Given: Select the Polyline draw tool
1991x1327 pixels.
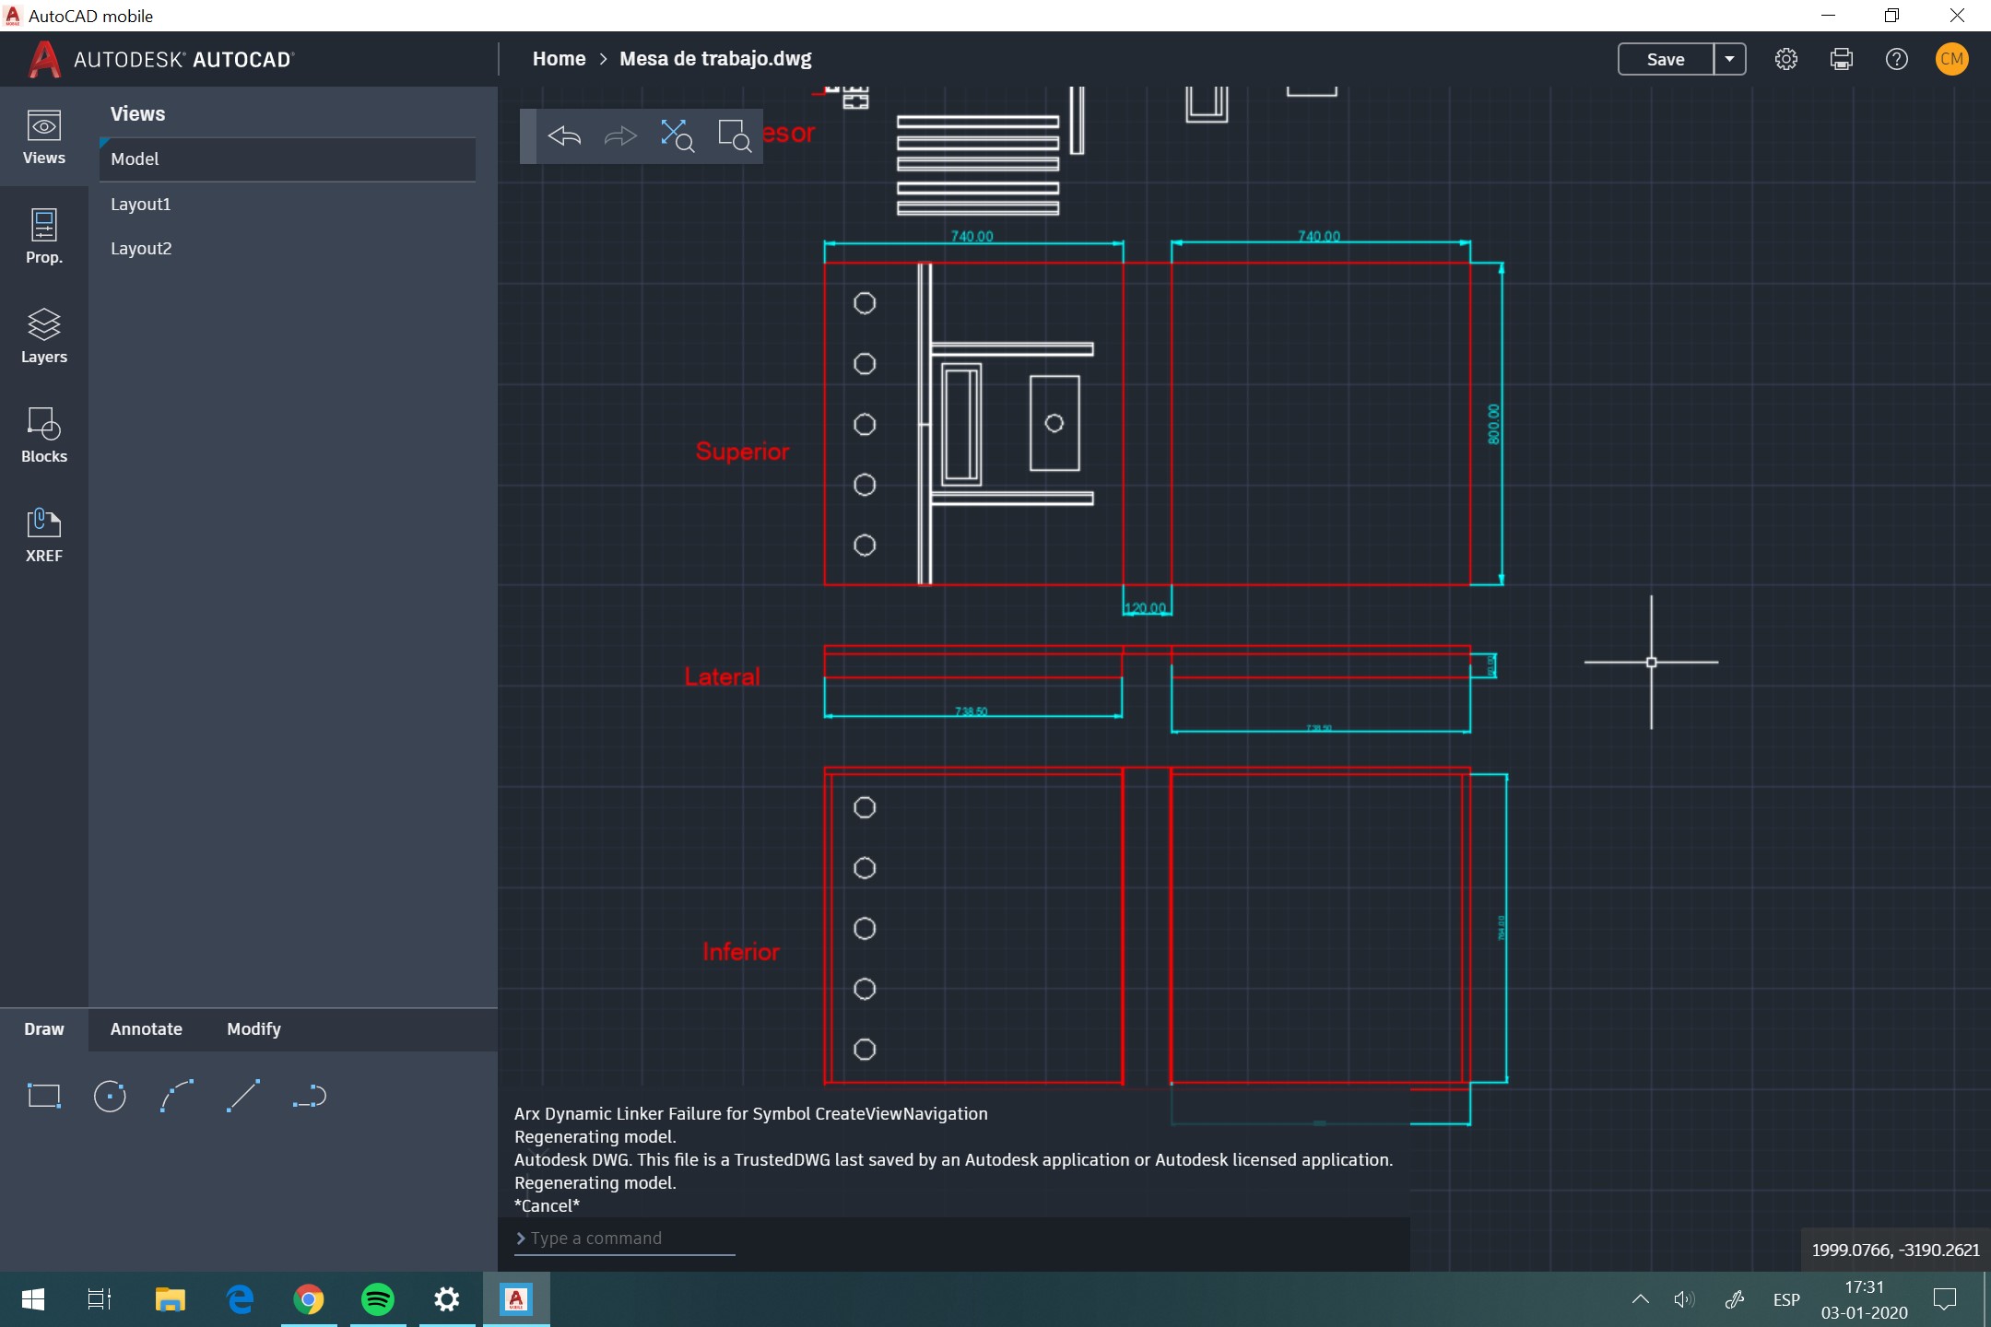Looking at the screenshot, I should (x=310, y=1096).
